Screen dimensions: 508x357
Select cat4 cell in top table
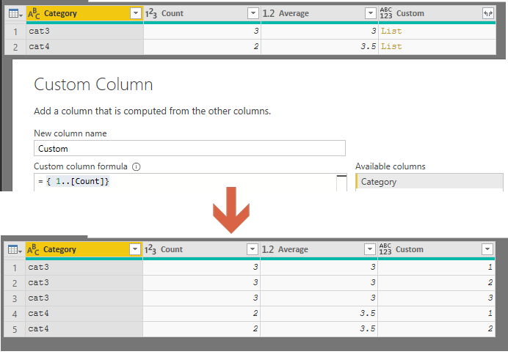(85, 47)
